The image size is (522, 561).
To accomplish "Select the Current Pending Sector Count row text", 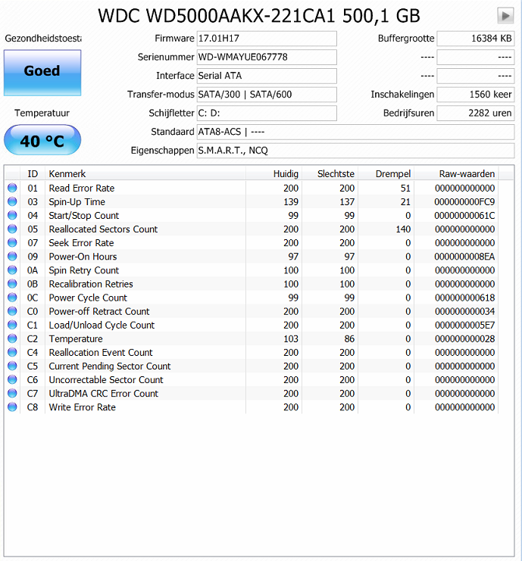I will tap(110, 366).
